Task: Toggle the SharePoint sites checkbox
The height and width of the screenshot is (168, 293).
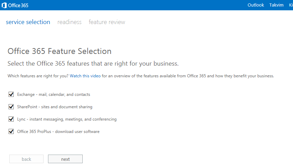Action: click(x=11, y=107)
